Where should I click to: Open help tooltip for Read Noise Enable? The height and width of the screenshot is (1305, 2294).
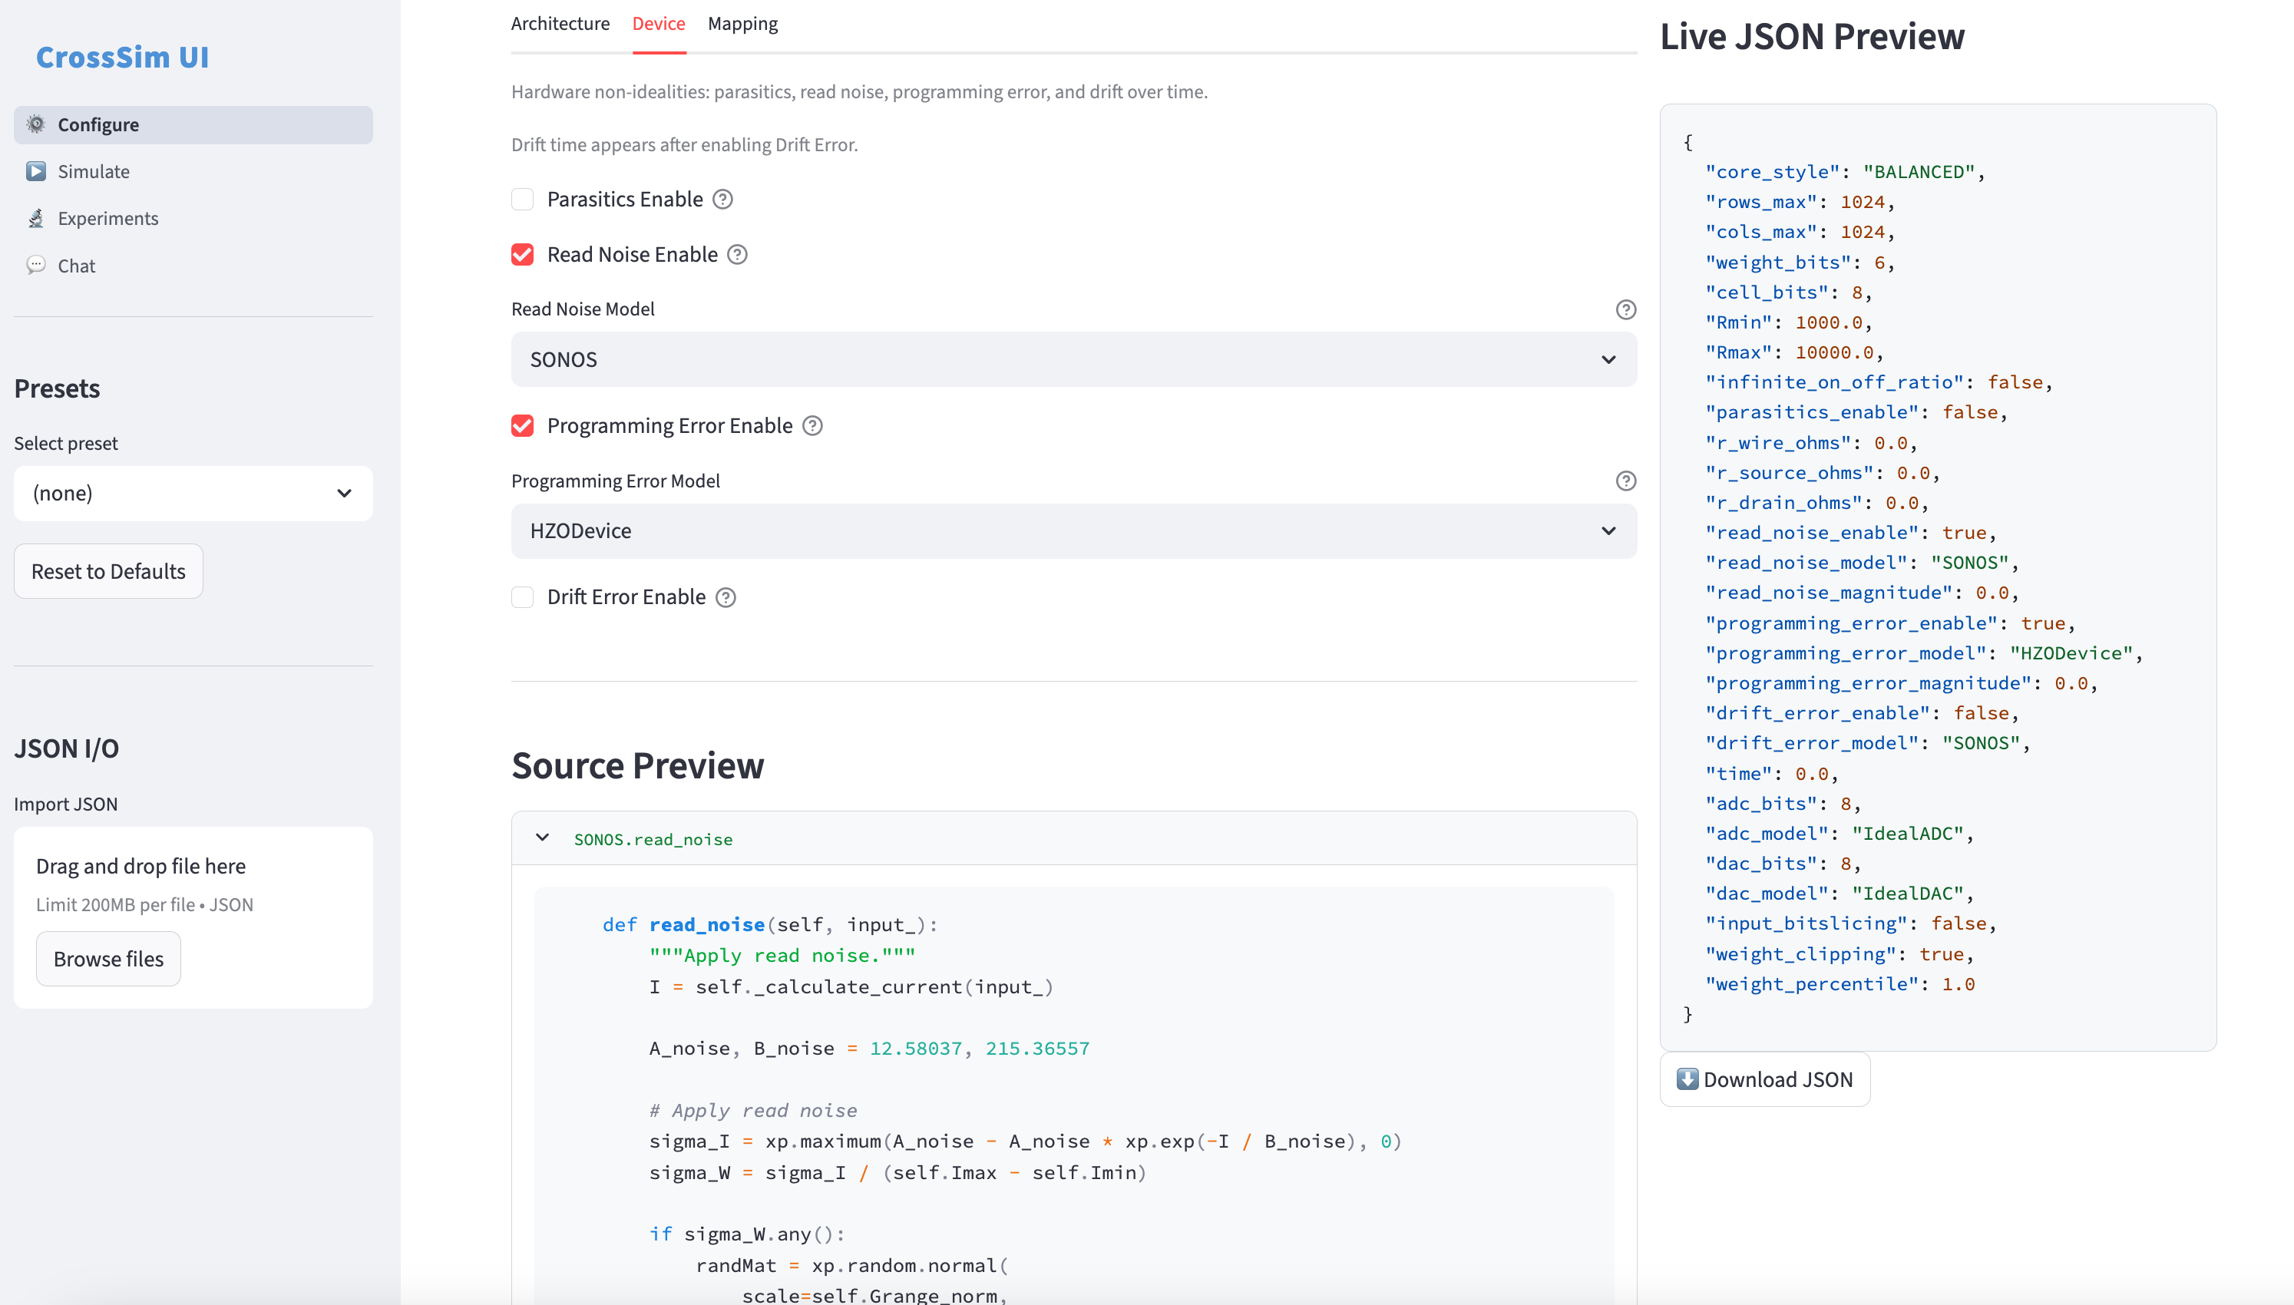(x=736, y=255)
